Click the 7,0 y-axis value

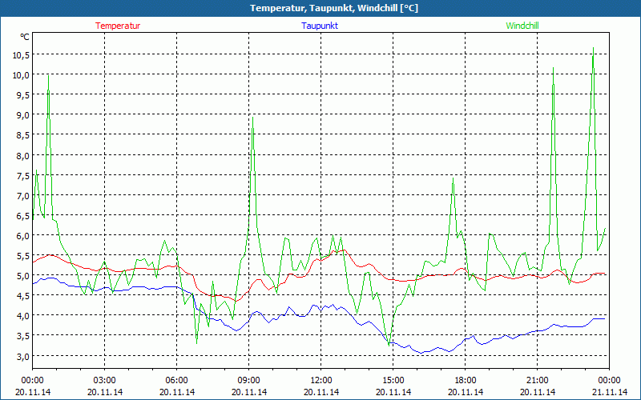click(x=23, y=195)
